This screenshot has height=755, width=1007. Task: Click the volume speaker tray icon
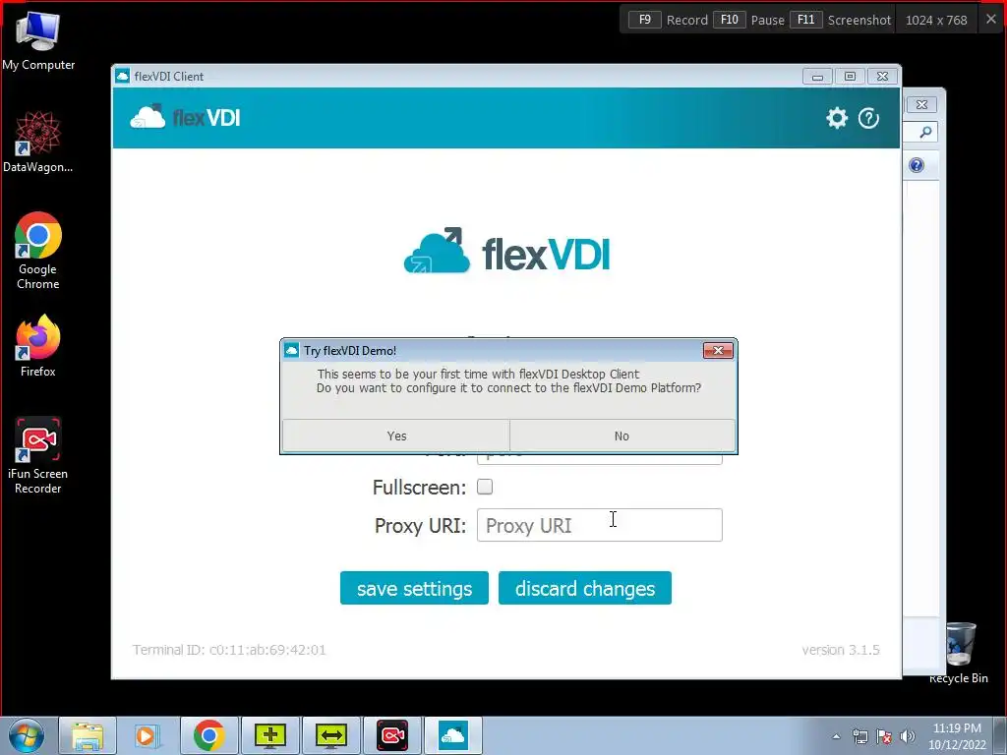pos(908,736)
